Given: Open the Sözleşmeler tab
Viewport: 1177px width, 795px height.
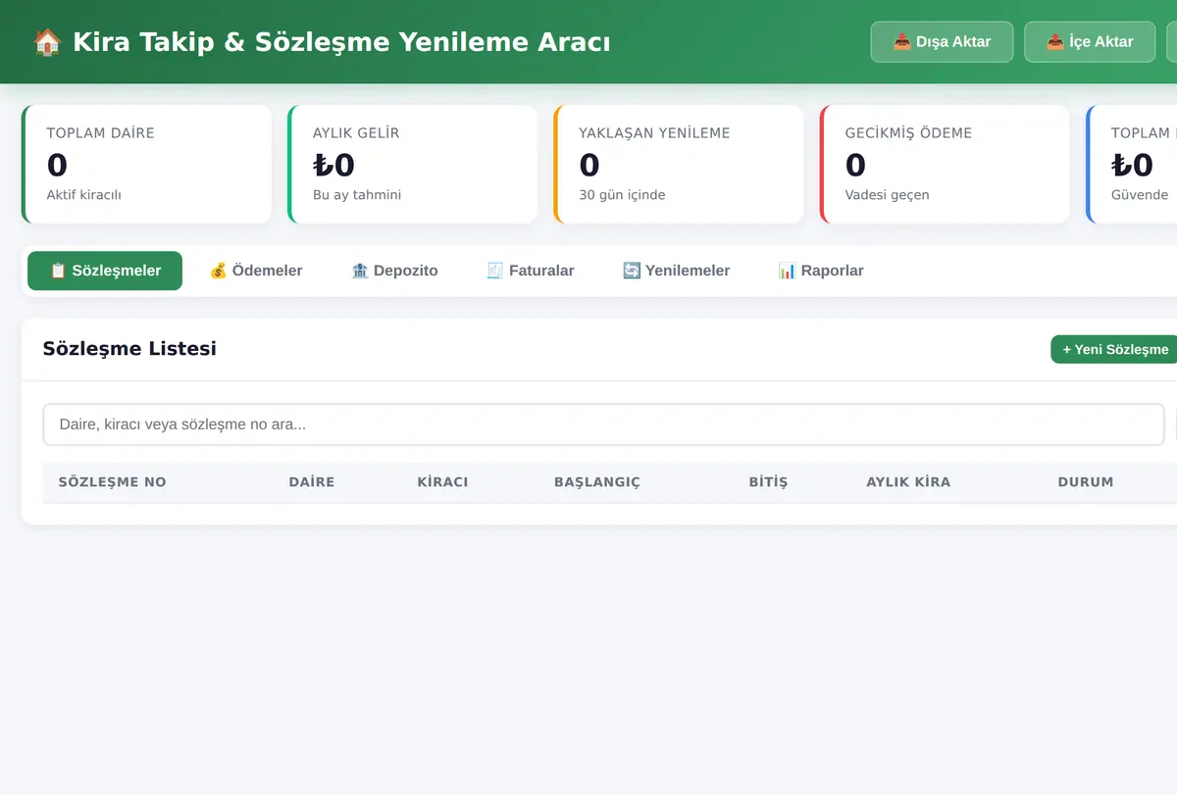Looking at the screenshot, I should (105, 271).
